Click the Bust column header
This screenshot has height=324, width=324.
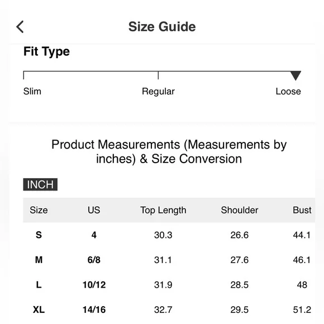(302, 210)
